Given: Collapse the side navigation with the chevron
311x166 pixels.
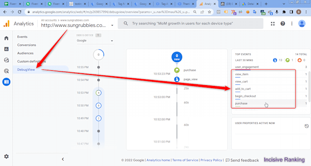Looking at the screenshot, I should click(63, 159).
